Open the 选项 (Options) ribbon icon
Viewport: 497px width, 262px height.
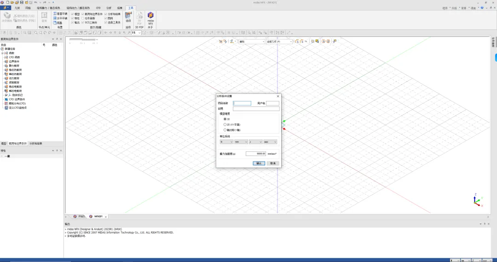128,17
